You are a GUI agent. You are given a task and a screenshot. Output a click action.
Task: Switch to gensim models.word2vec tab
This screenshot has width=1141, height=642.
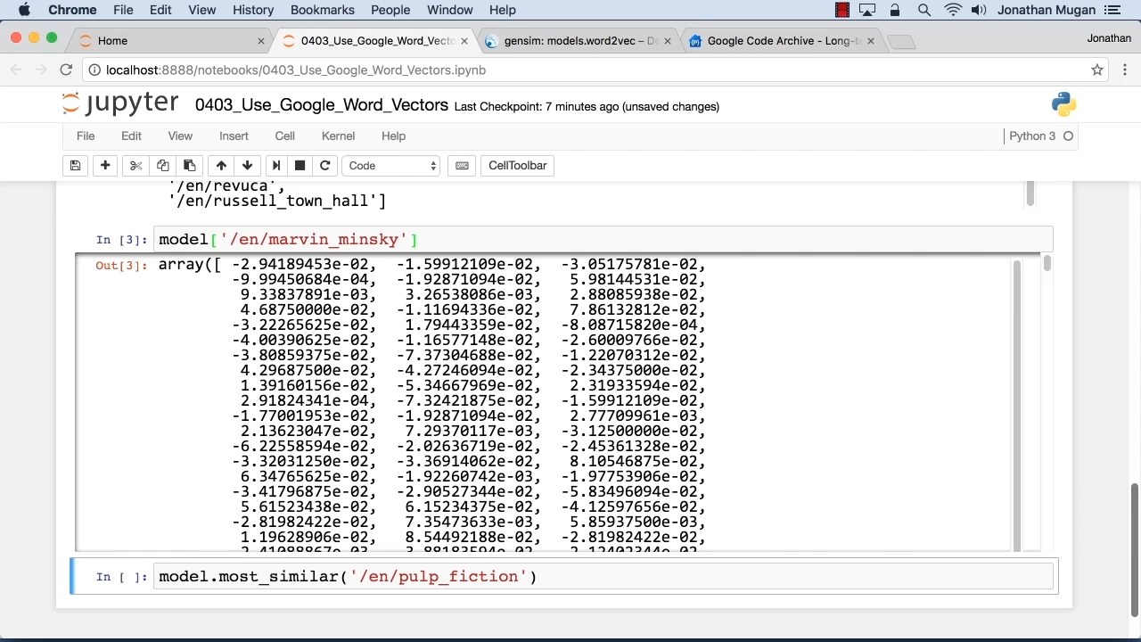tap(579, 40)
